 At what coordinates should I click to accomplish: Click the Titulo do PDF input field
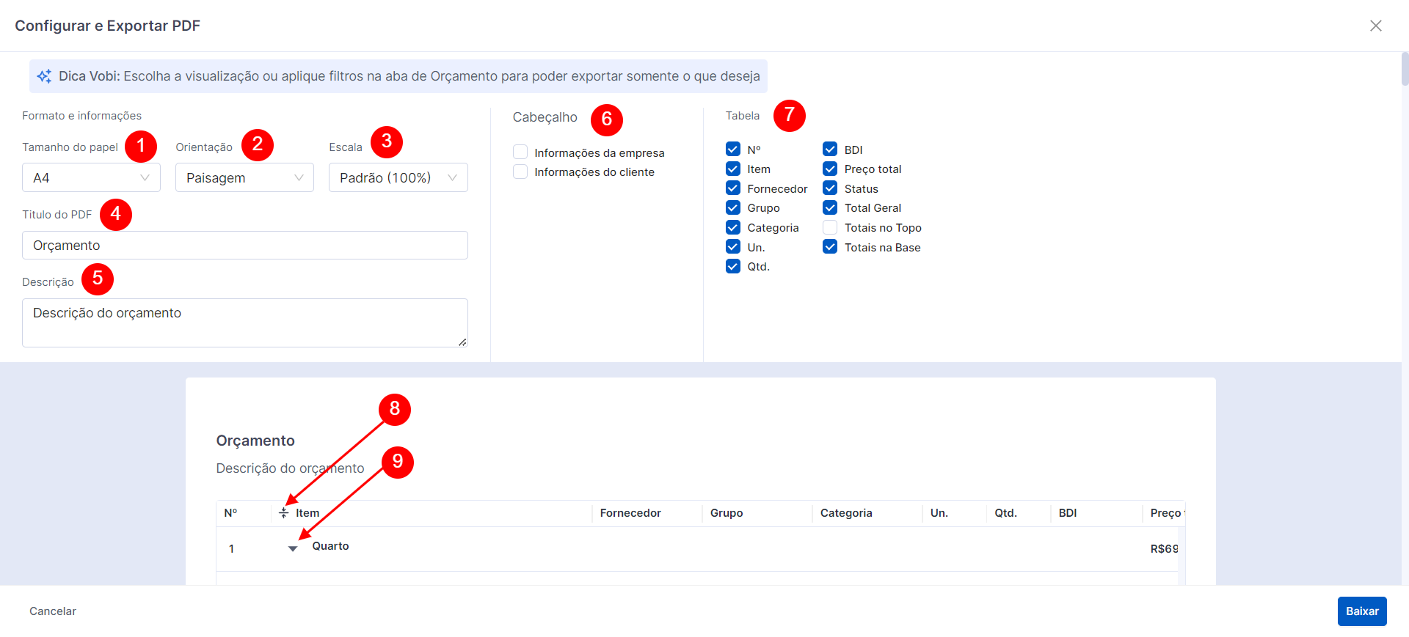[x=244, y=246]
